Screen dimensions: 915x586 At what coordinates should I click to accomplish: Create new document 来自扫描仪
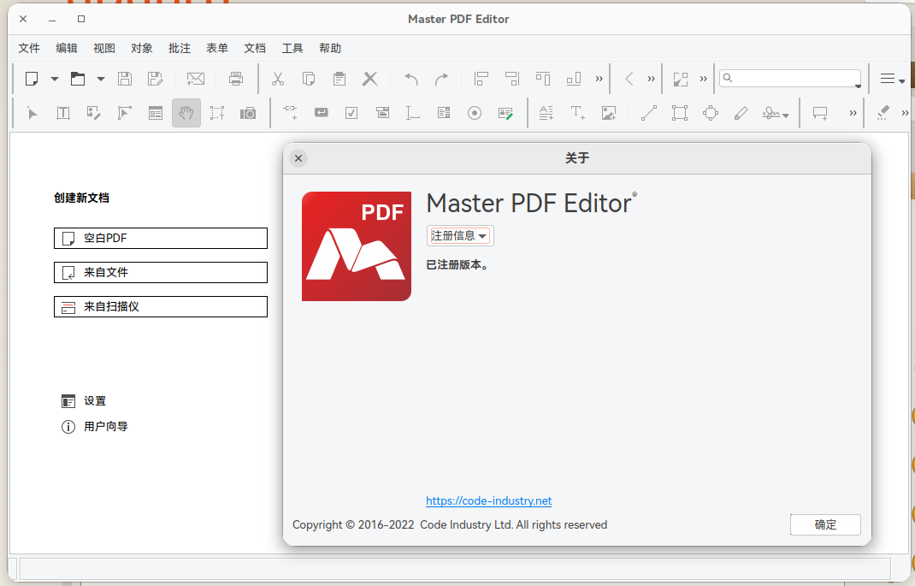point(161,307)
